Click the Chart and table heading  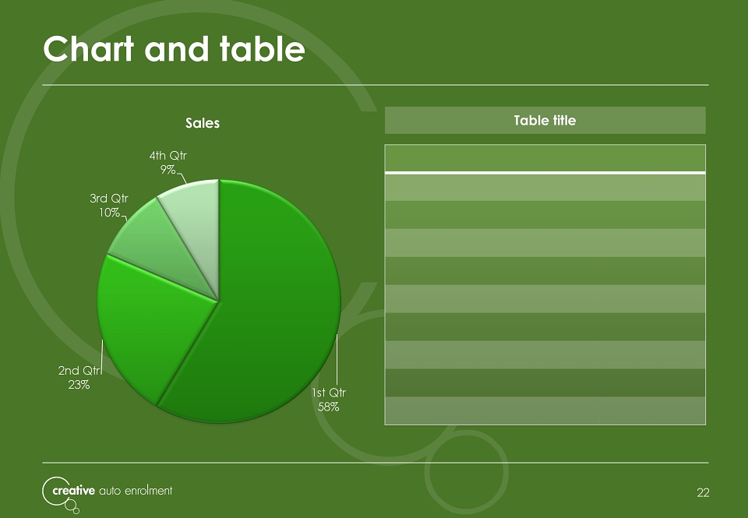[x=174, y=49]
